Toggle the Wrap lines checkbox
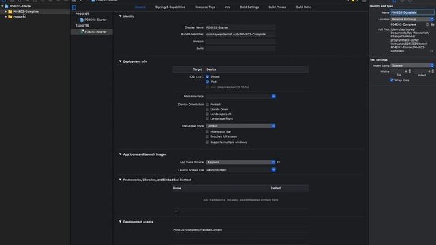The height and width of the screenshot is (245, 436). pos(392,80)
